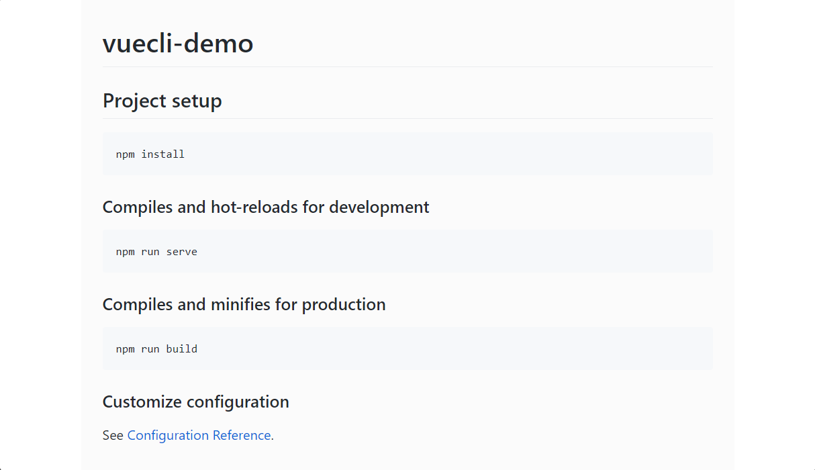This screenshot has height=470, width=815.
Task: Click the divider line under vuecli-demo title
Action: tap(407, 67)
